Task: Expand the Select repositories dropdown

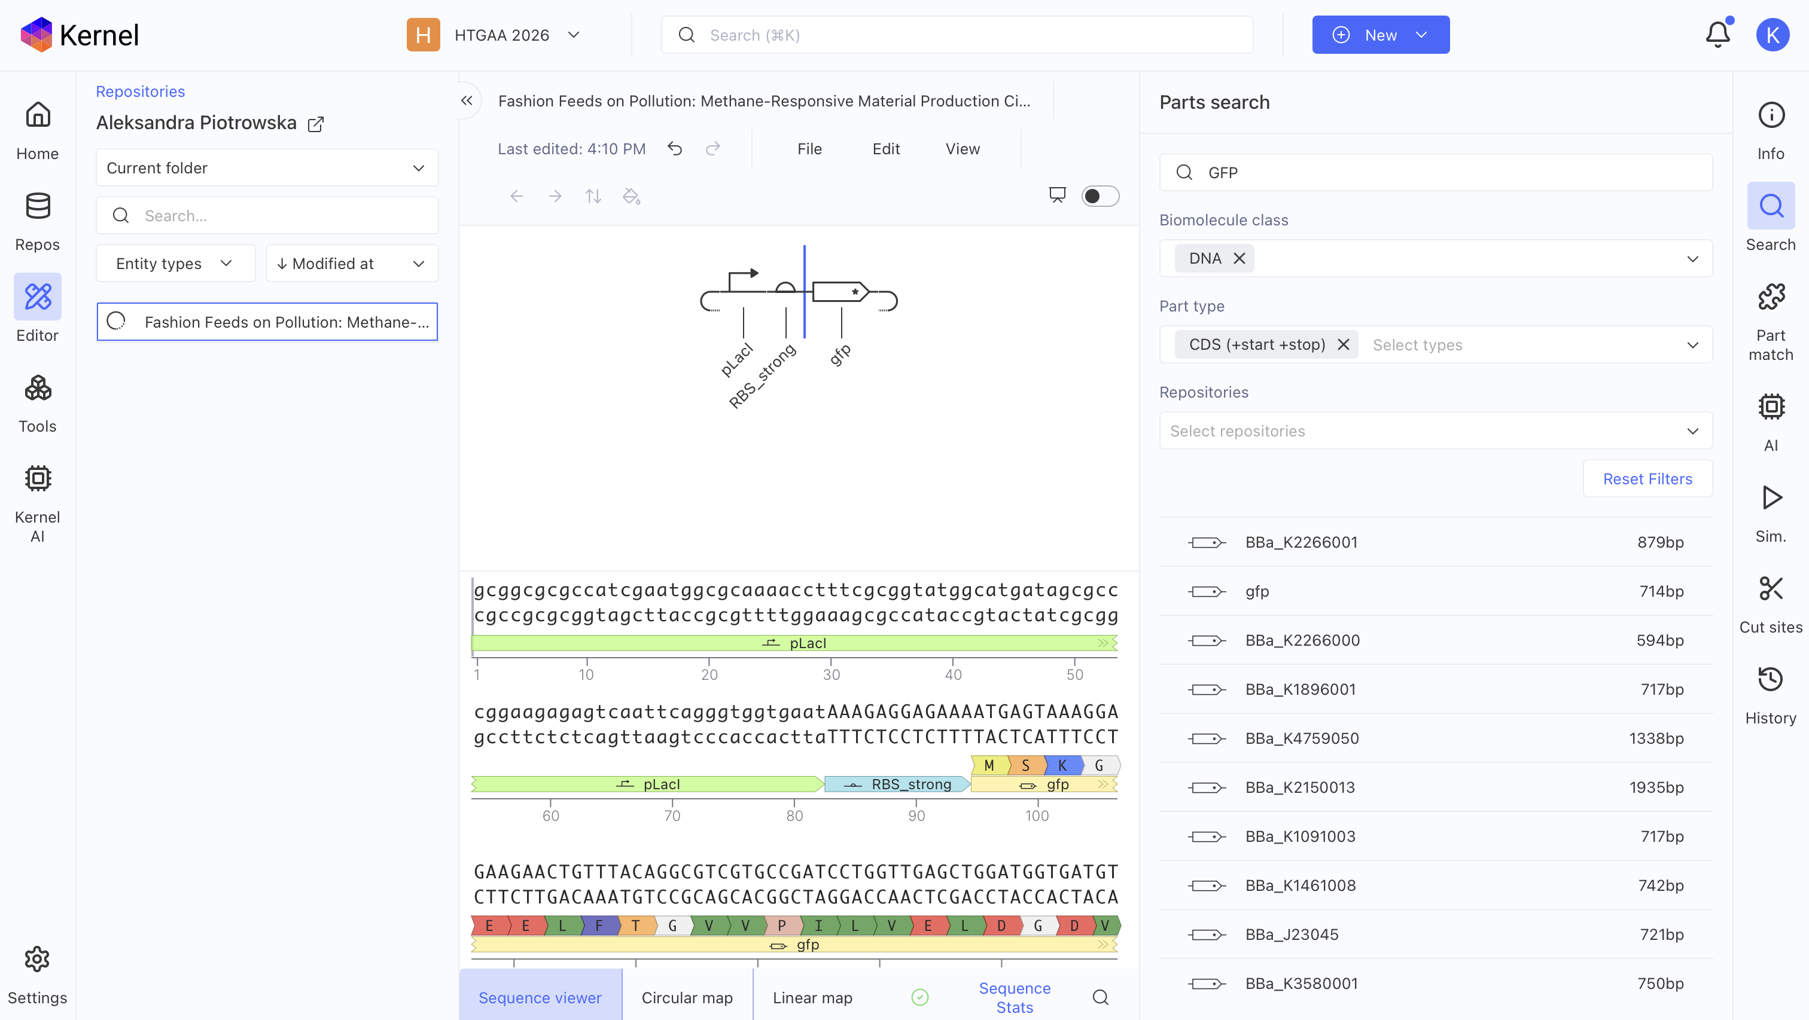Action: coord(1435,431)
